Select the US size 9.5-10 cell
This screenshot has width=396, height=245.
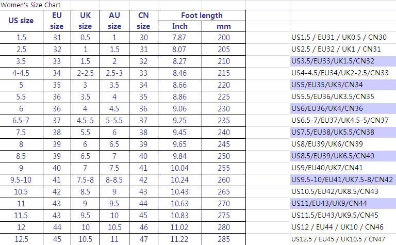click(x=21, y=180)
